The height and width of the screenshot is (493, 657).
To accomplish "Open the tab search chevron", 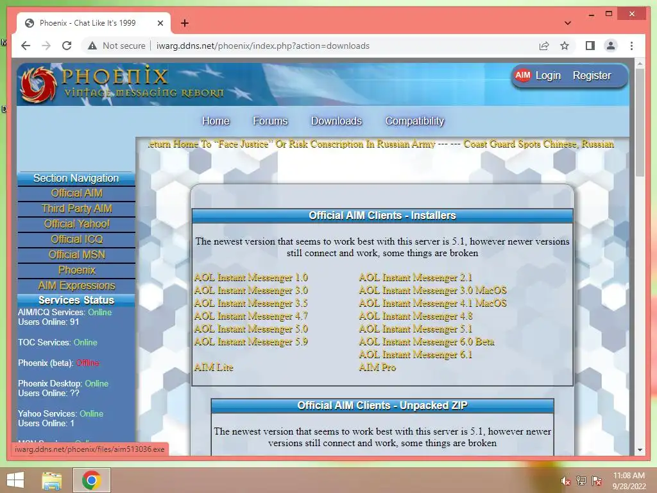I will [568, 23].
